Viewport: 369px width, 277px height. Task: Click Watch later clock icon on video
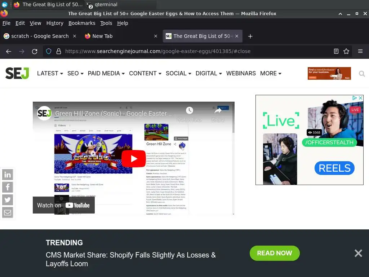(x=190, y=110)
